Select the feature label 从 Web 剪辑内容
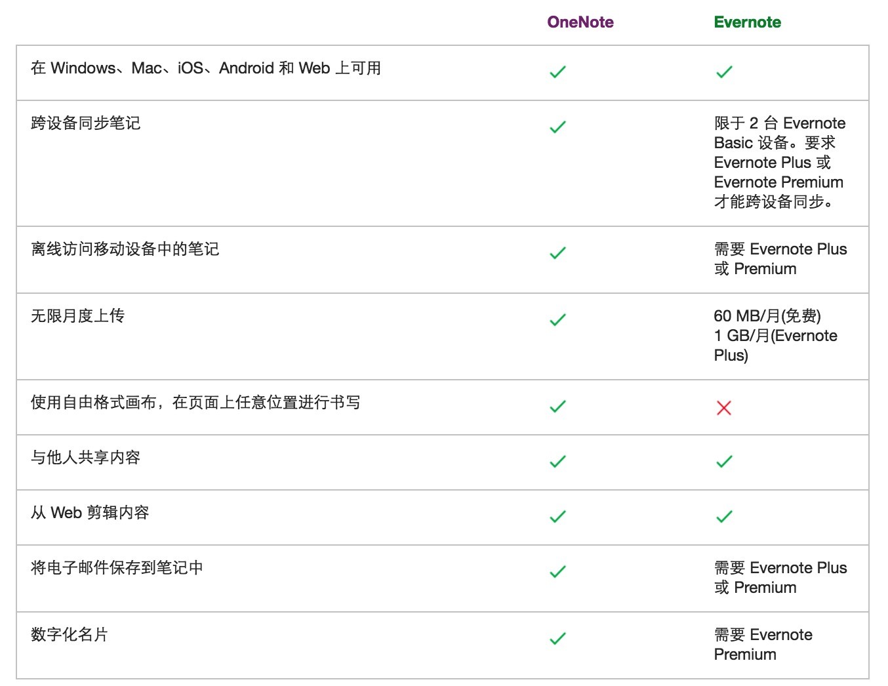The image size is (888, 686). click(x=90, y=513)
